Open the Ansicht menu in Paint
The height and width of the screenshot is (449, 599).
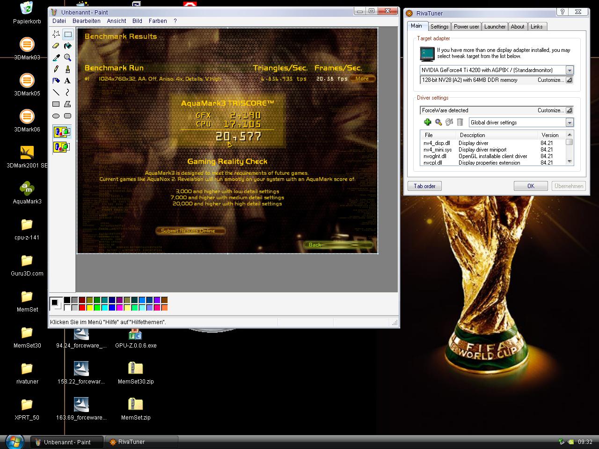[x=117, y=21]
